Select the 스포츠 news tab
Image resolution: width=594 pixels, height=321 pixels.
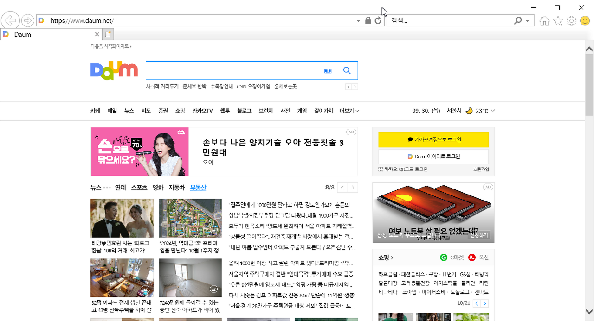coord(139,188)
